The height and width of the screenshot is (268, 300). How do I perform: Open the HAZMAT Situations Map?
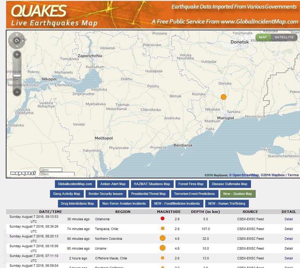pyautogui.click(x=152, y=184)
